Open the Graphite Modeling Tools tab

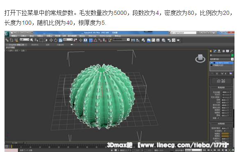click(x=16, y=44)
